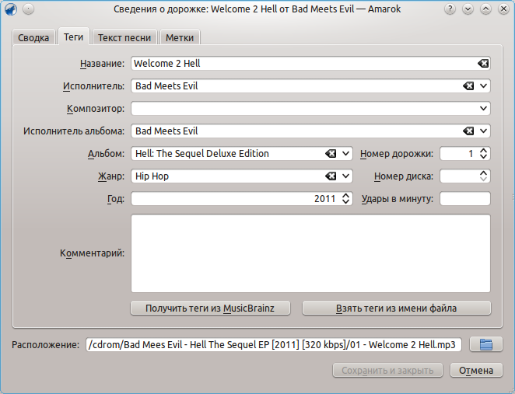Click into the Комментарий text area
Screen dimensions: 515x394
310,253
